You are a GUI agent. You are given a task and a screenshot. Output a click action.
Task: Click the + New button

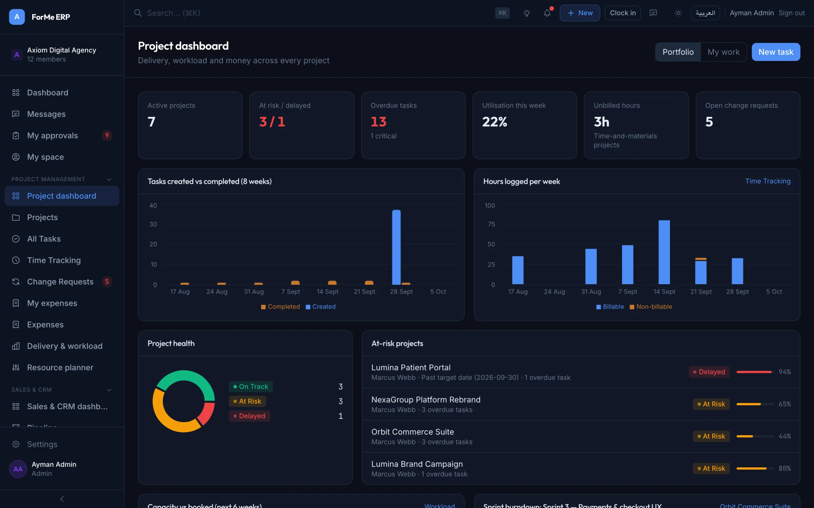[x=580, y=13]
